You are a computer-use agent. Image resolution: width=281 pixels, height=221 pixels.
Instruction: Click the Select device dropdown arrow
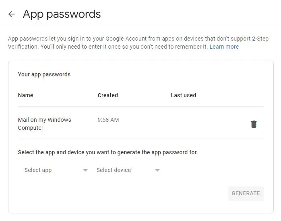pyautogui.click(x=157, y=170)
